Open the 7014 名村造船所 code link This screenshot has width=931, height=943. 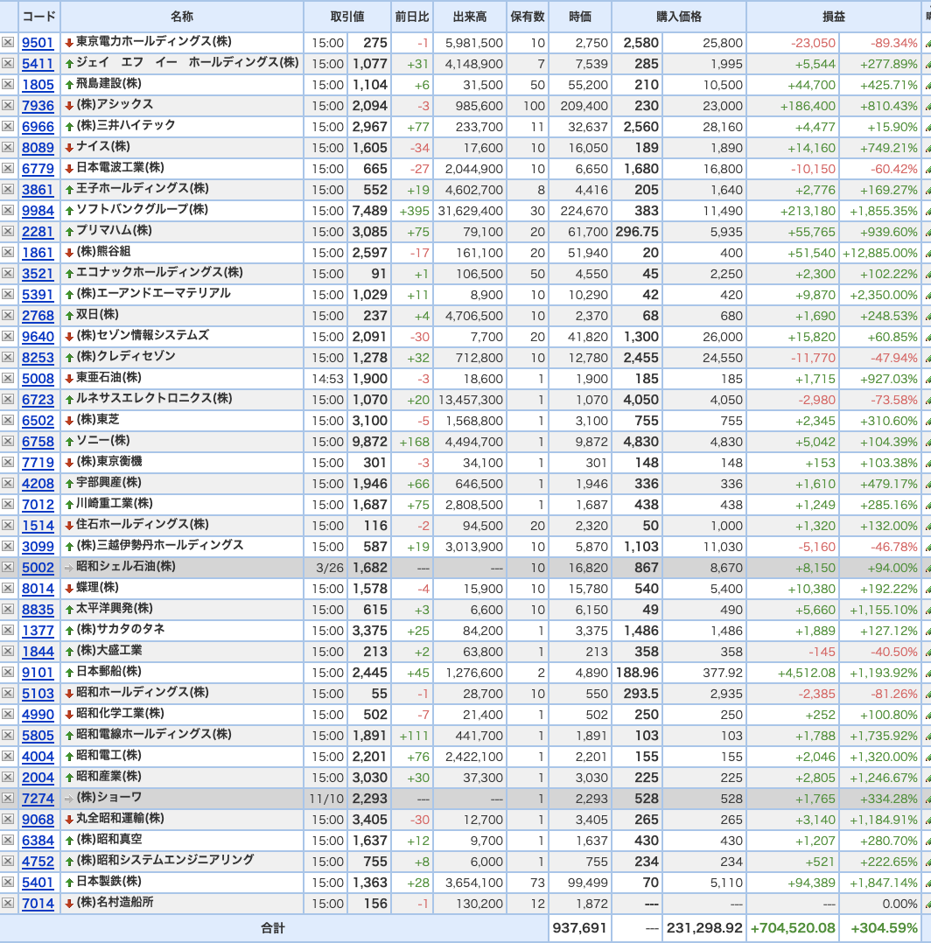click(38, 904)
